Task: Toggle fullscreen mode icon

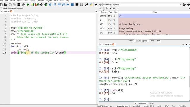Action: tap(81, 5)
